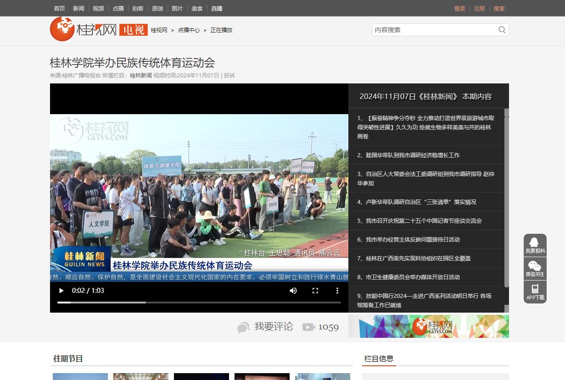Open the 微信关注 WeChat icon
565x380 pixels.
[535, 266]
